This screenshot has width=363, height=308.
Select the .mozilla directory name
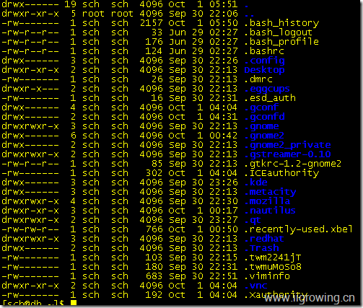click(x=267, y=201)
